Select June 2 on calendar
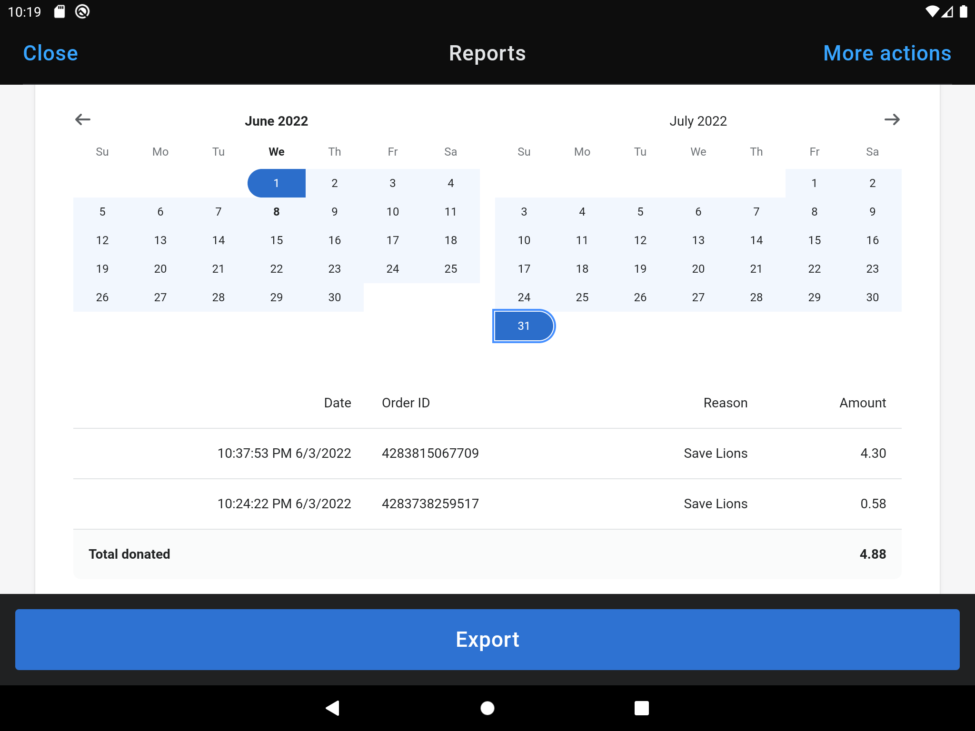 pyautogui.click(x=335, y=183)
